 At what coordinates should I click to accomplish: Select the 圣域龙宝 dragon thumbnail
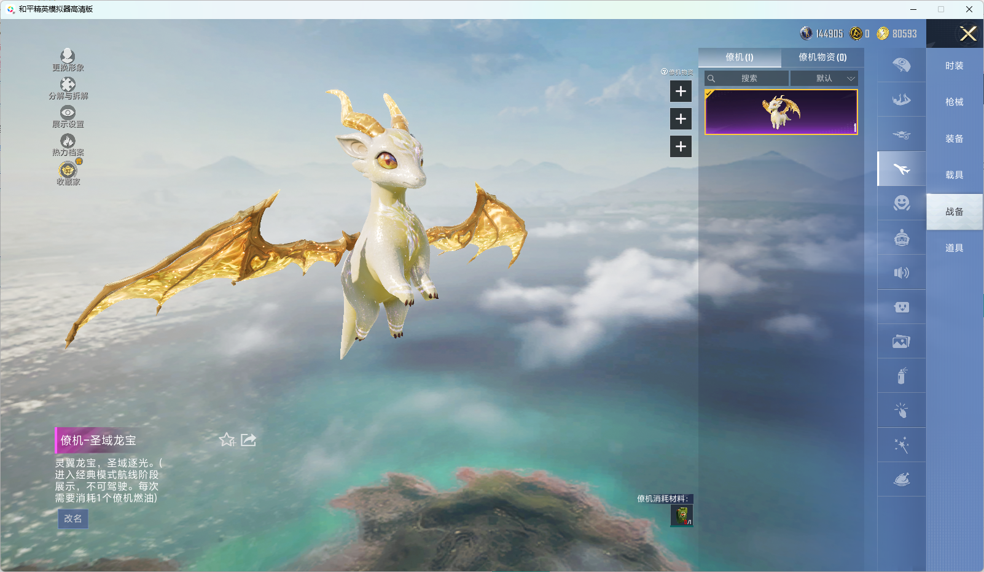pyautogui.click(x=781, y=112)
